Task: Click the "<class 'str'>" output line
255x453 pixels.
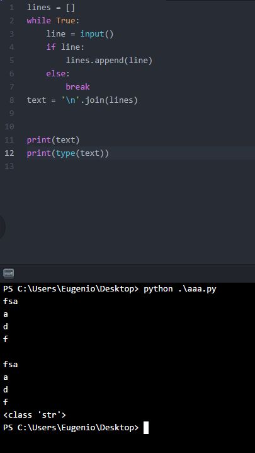Action: [x=35, y=415]
